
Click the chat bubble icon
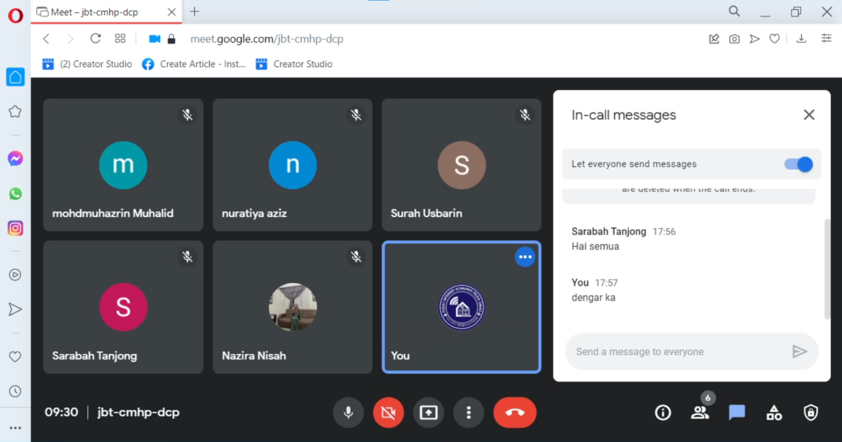[x=737, y=412]
